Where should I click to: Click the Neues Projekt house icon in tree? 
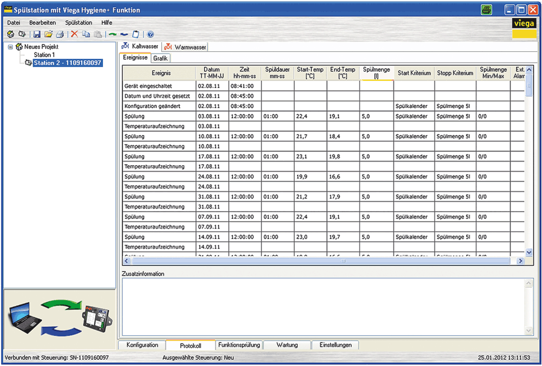pyautogui.click(x=19, y=46)
